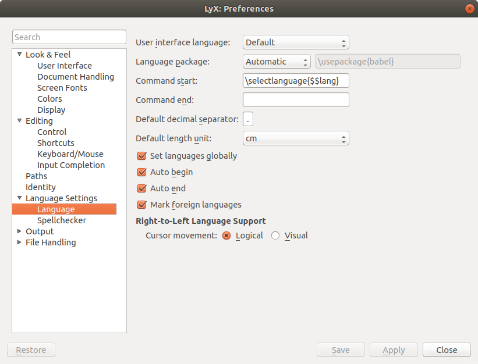
Task: Open the Spellchecker settings page
Action: coord(62,220)
